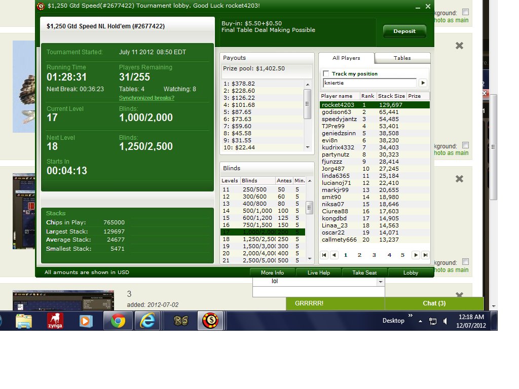Open the RS game icon in the taskbar
The width and height of the screenshot is (519, 389).
click(180, 321)
